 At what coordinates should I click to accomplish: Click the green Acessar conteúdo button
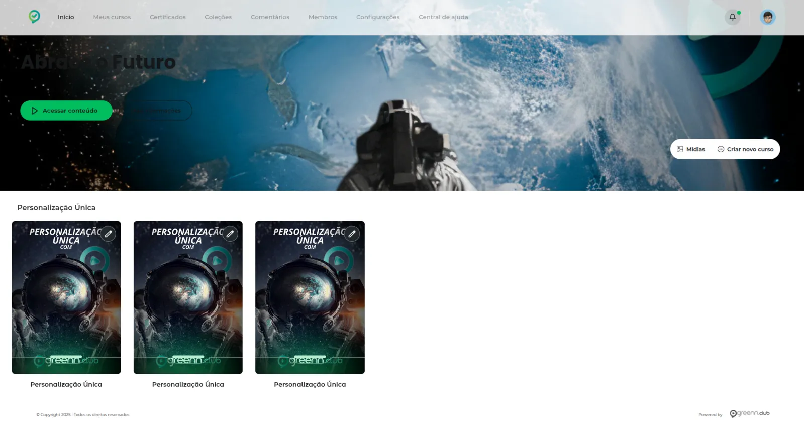(66, 111)
